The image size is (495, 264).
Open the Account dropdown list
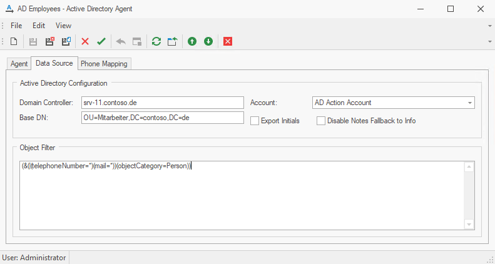[x=470, y=103]
